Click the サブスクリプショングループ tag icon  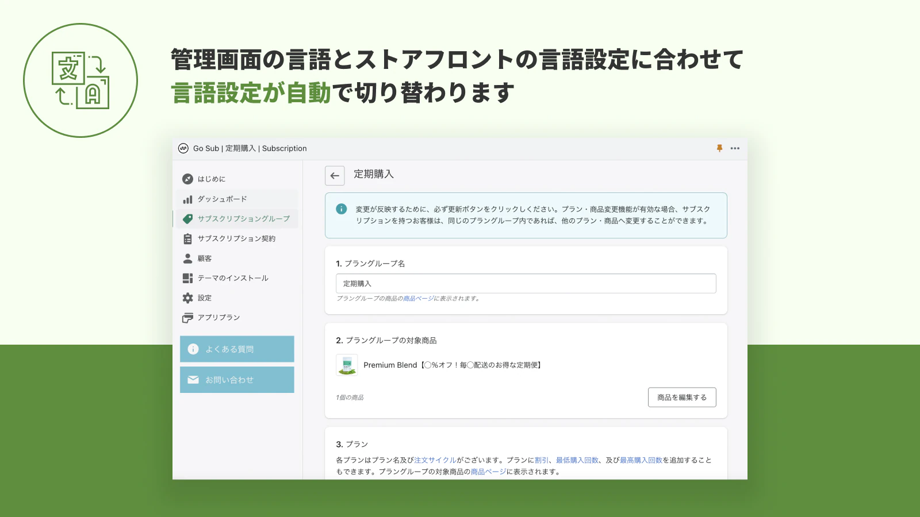pos(187,219)
